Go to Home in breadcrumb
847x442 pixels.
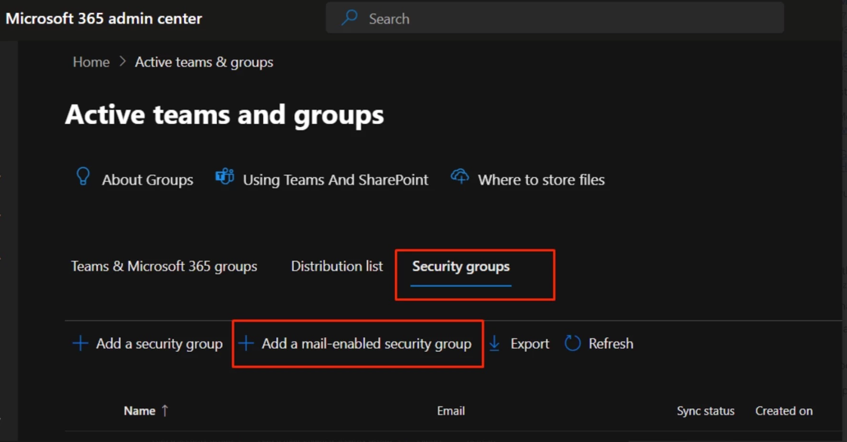(x=91, y=62)
